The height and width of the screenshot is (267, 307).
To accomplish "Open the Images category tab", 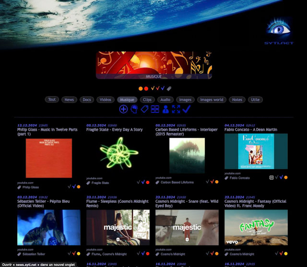I will 185,100.
